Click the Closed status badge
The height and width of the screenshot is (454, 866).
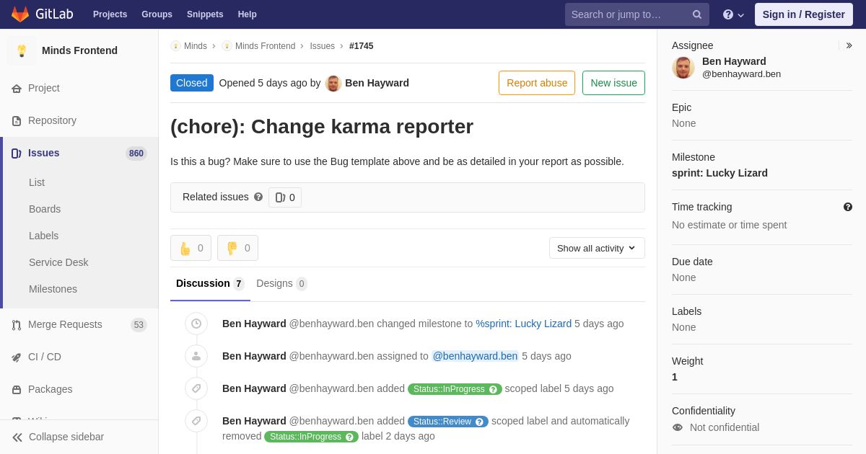tap(192, 83)
